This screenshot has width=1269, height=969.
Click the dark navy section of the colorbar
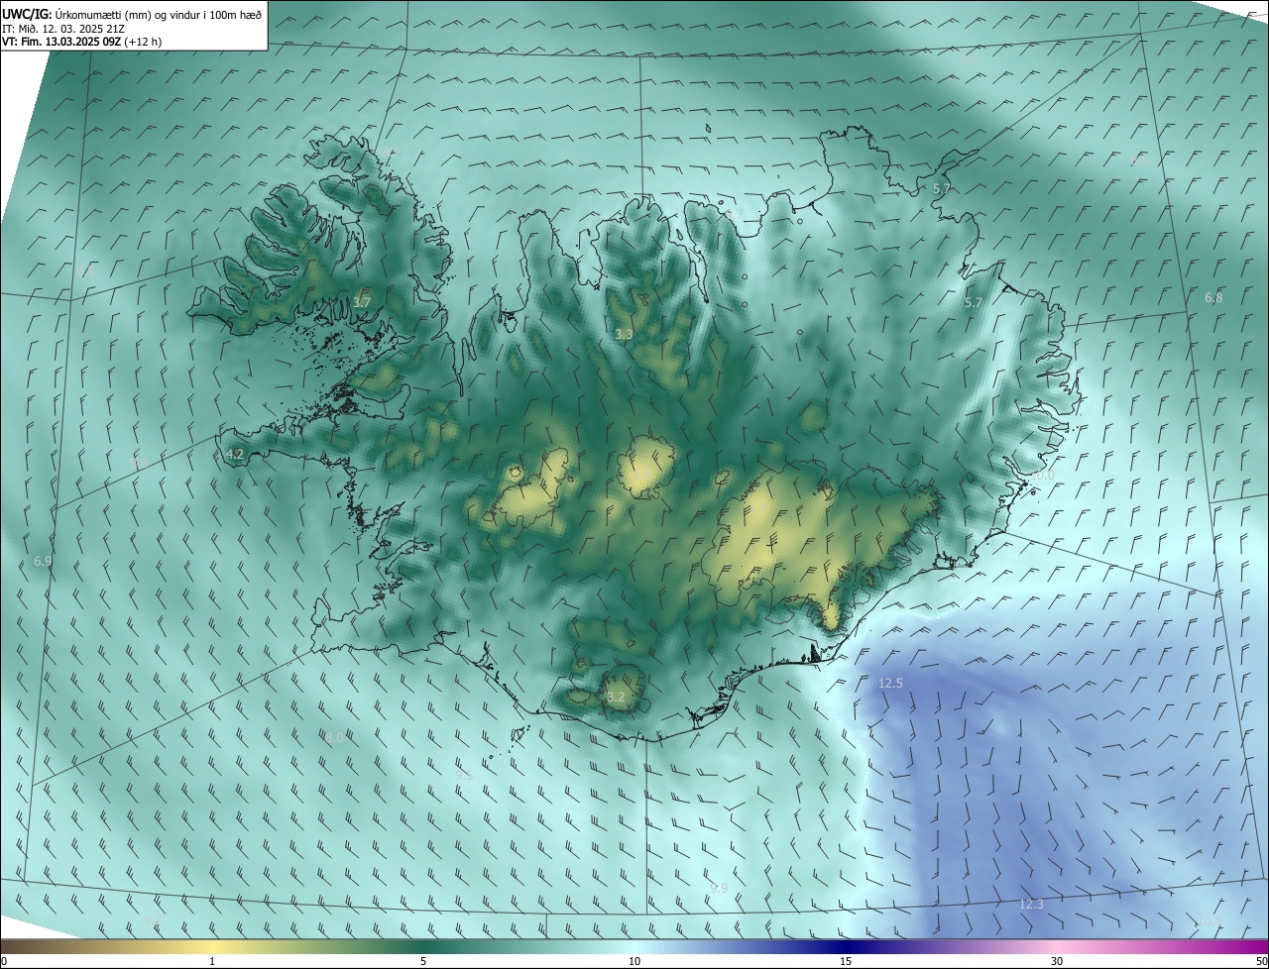(x=846, y=946)
